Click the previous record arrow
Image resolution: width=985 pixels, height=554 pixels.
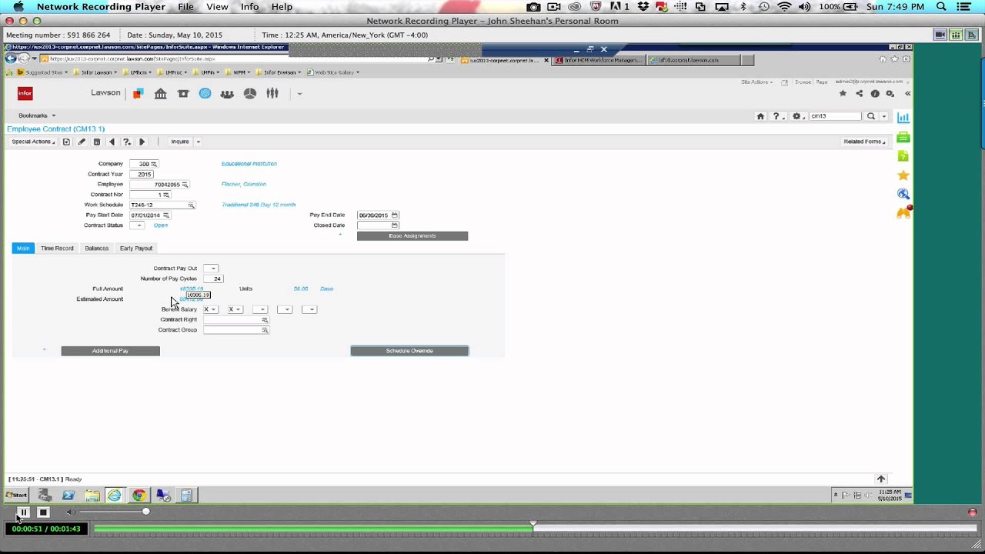coord(112,142)
